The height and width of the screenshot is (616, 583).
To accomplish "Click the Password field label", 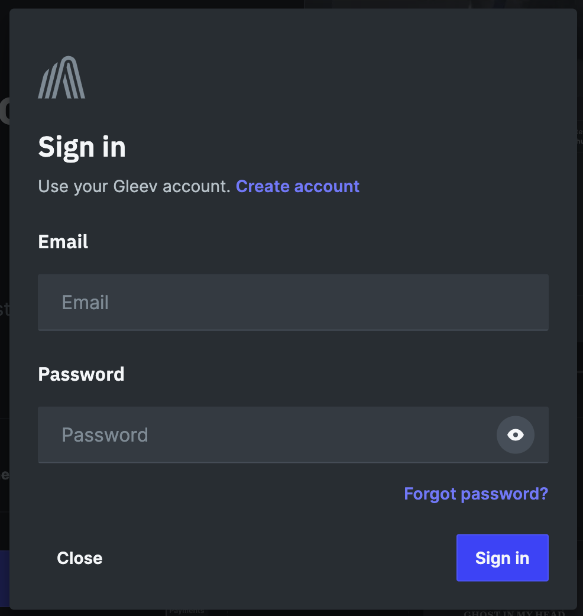I will coord(81,374).
